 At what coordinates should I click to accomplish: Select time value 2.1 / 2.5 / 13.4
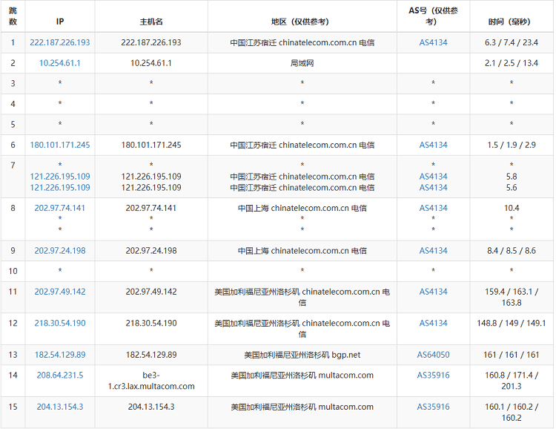coord(512,63)
